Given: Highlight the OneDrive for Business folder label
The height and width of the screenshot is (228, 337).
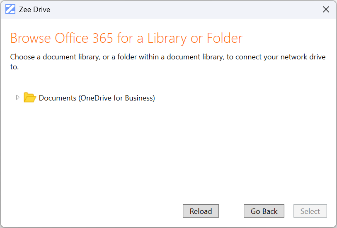Looking at the screenshot, I should [x=97, y=98].
